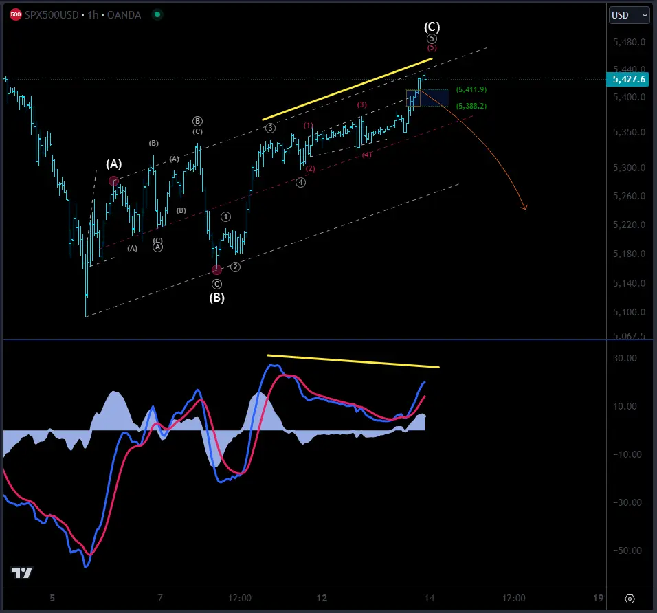This screenshot has height=613, width=657.
Task: Click the 5,300.0 price axis label
Action: tap(629, 168)
